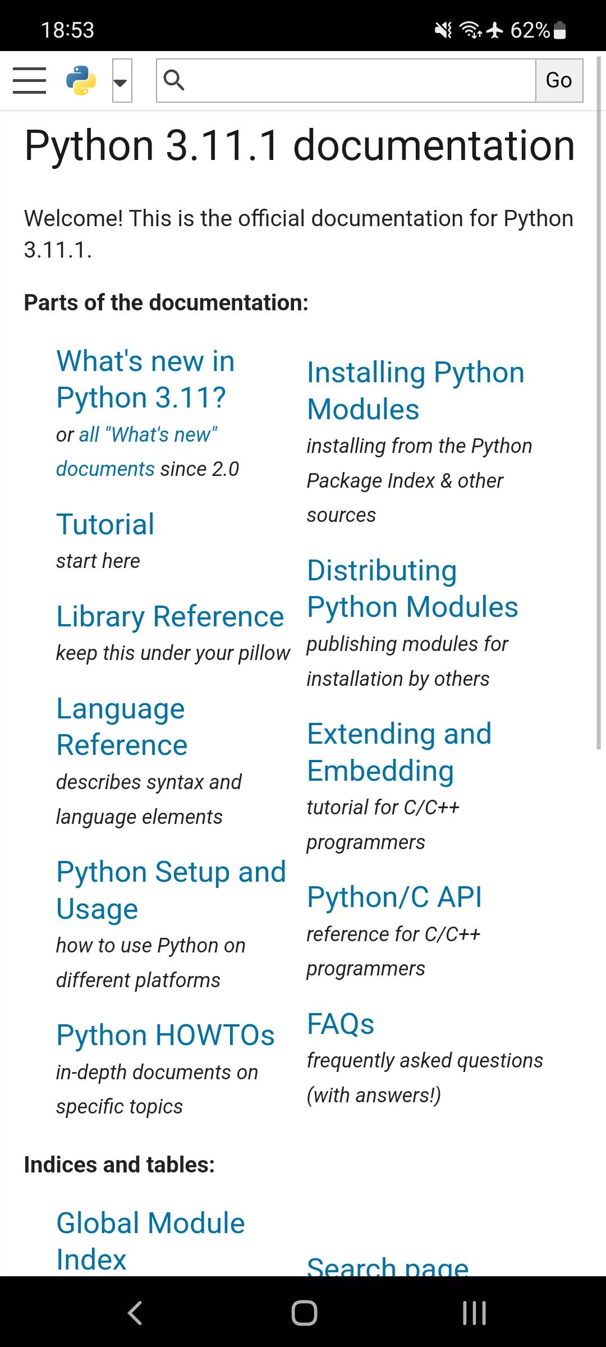This screenshot has width=606, height=1347.
Task: Open the Tutorial link
Action: pyautogui.click(x=105, y=524)
